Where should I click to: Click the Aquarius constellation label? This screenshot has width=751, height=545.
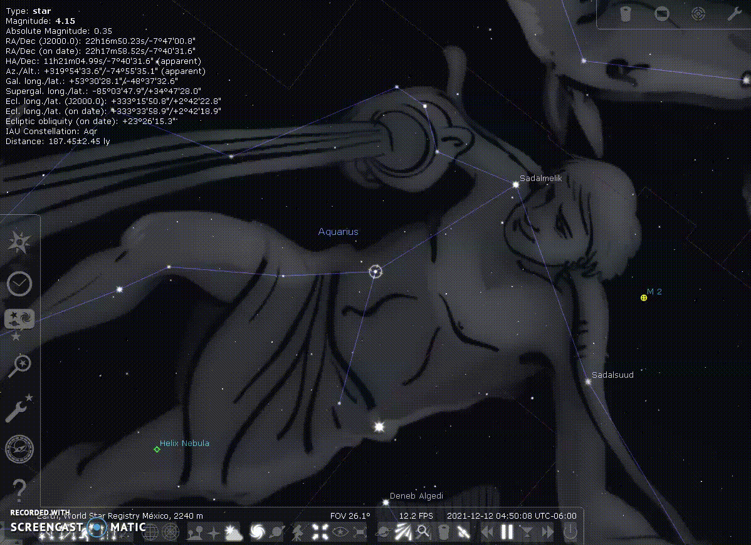(338, 232)
